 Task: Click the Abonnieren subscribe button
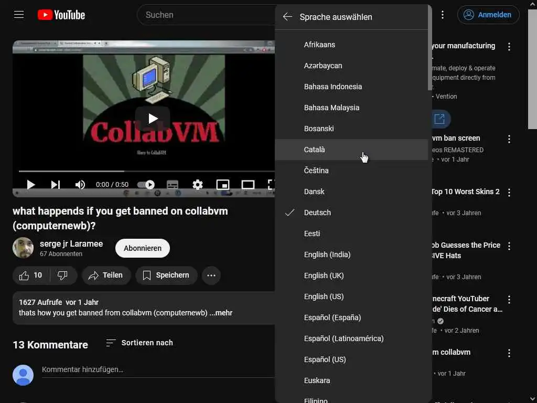click(x=143, y=248)
